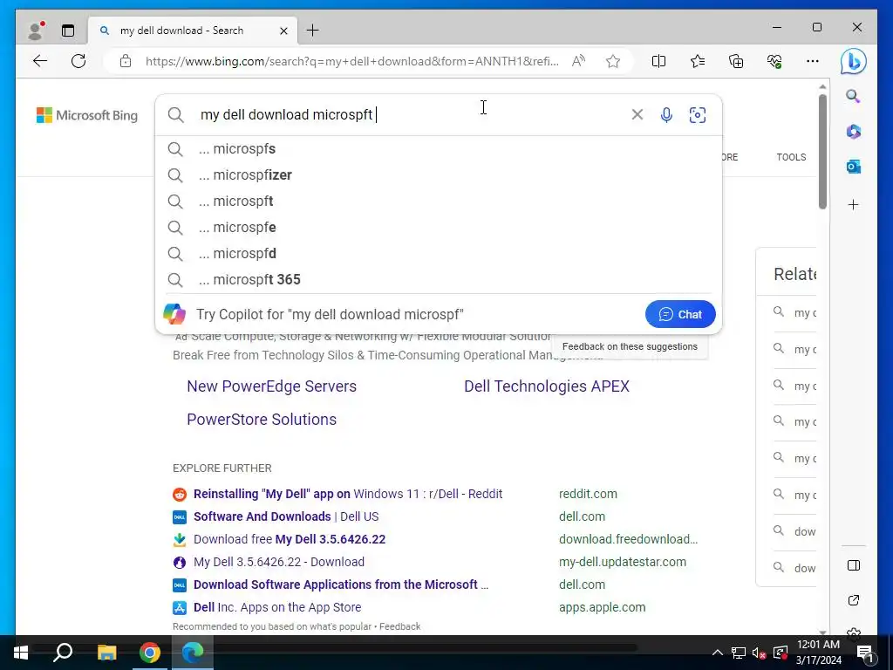Open File Explorer from taskbar
The height and width of the screenshot is (670, 893).
tap(106, 653)
